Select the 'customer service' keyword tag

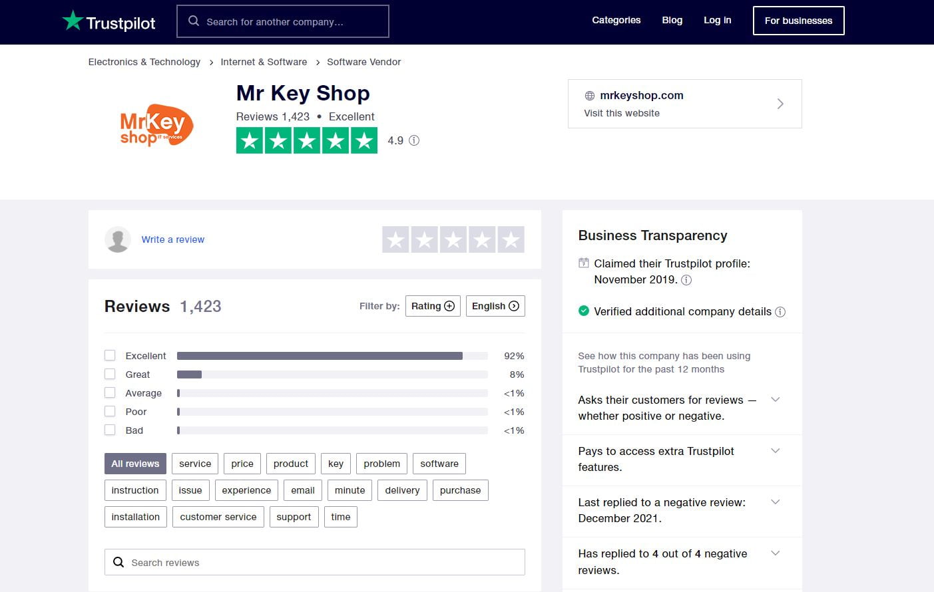pyautogui.click(x=218, y=517)
